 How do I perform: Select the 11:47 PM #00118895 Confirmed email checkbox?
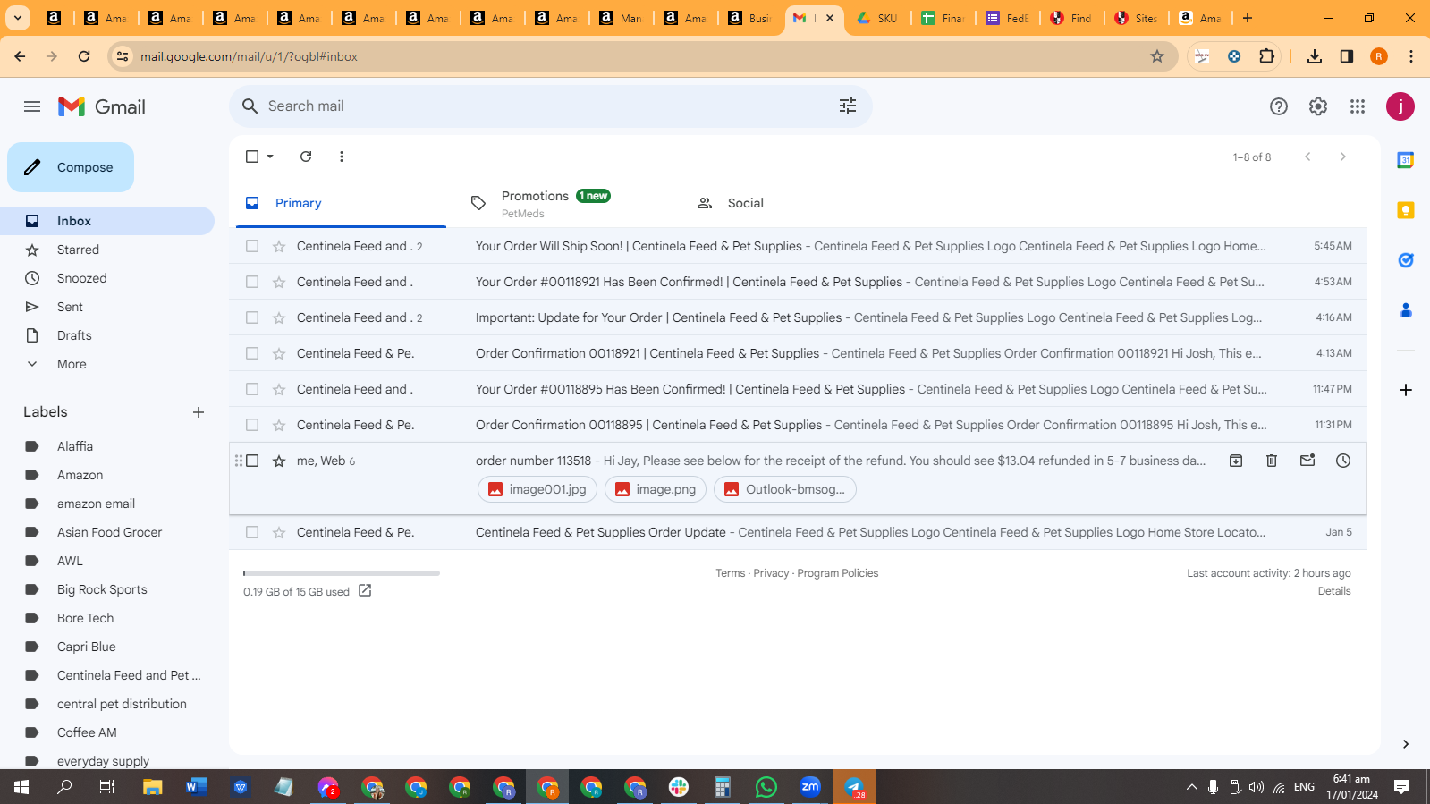[x=252, y=389]
